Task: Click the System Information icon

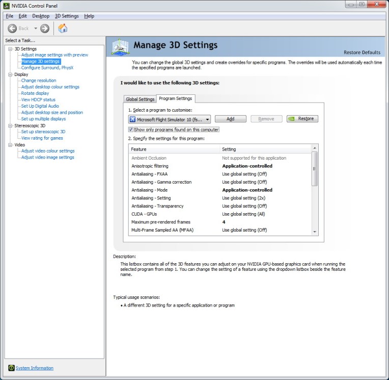Action: pos(11,368)
